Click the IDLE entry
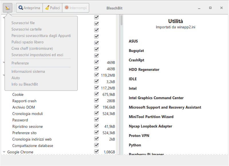Viewport: 229px width, 166px height. point(133,79)
